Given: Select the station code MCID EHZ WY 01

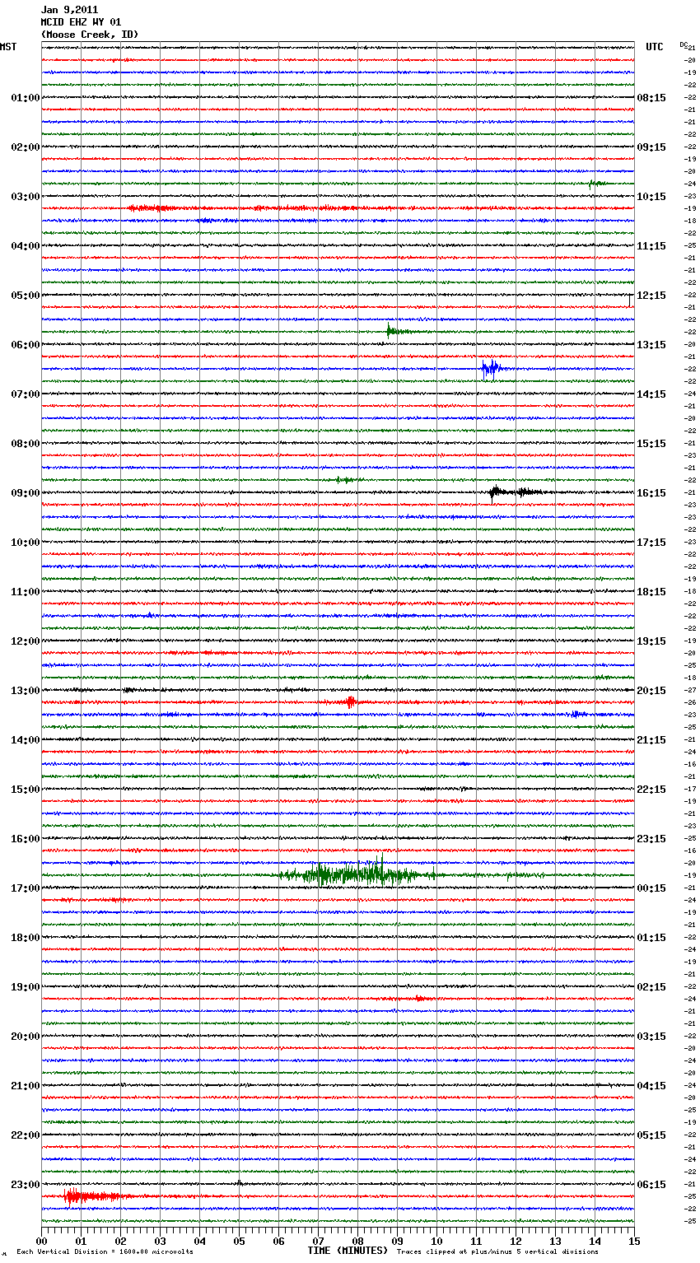Looking at the screenshot, I should point(81,22).
